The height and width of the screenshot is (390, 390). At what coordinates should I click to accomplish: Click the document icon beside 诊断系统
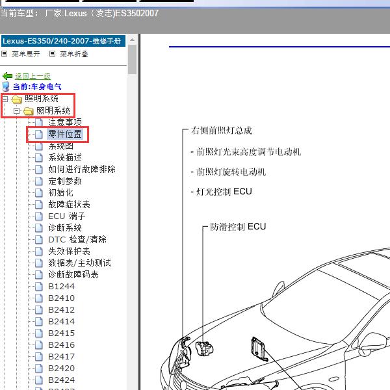39,227
